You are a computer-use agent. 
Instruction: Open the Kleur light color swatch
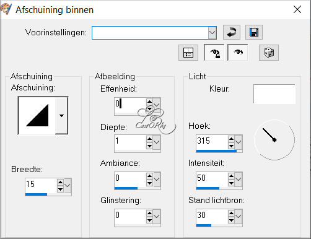[x=274, y=94]
